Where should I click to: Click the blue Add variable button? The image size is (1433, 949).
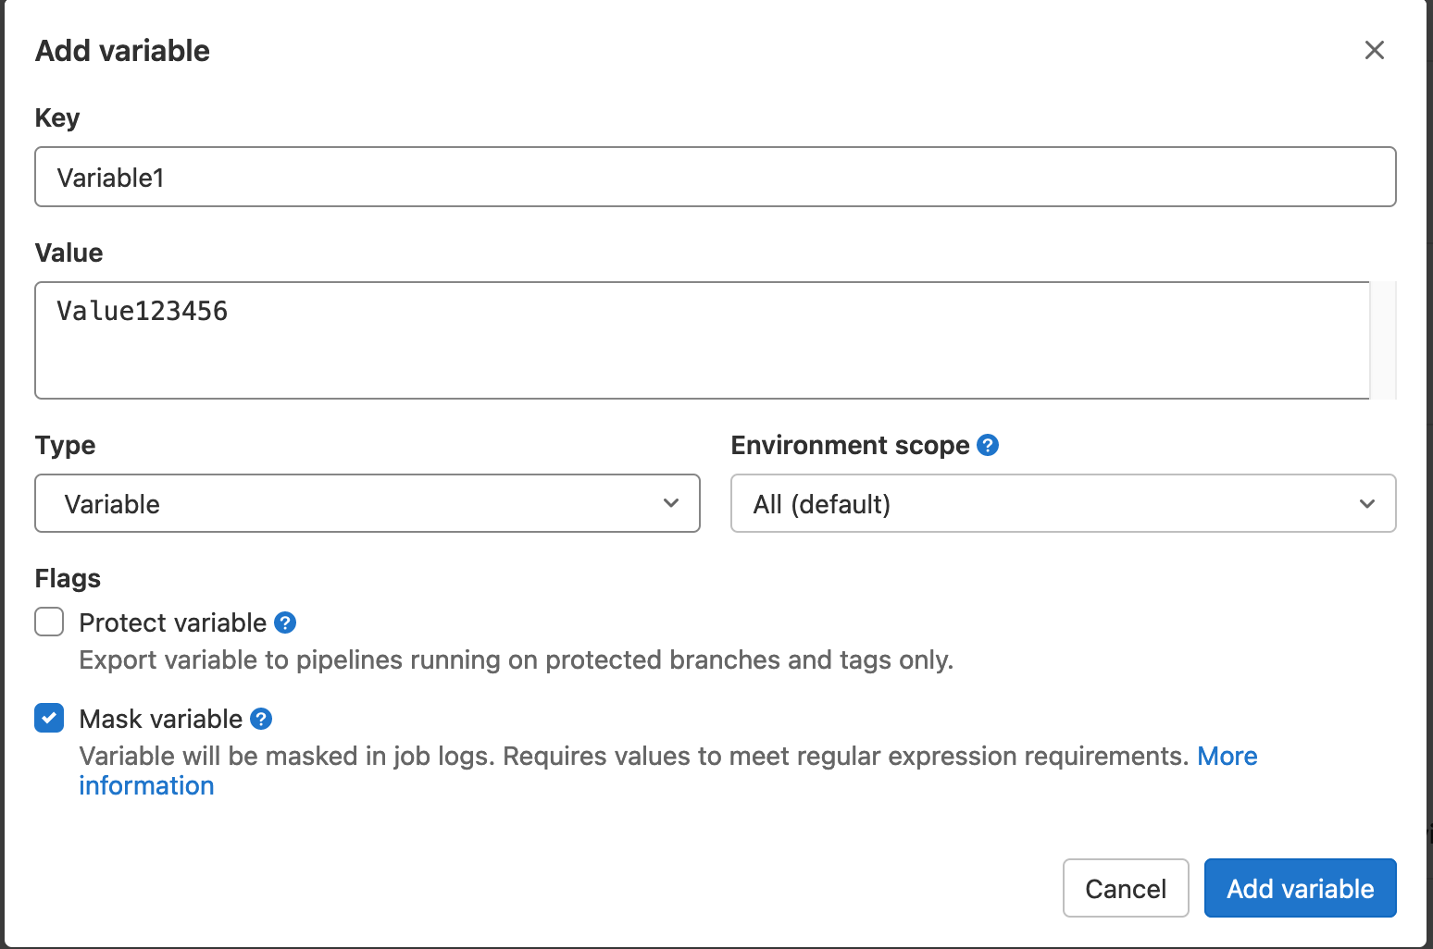pyautogui.click(x=1300, y=888)
